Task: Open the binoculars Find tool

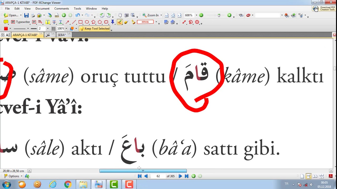Action: coord(241,15)
